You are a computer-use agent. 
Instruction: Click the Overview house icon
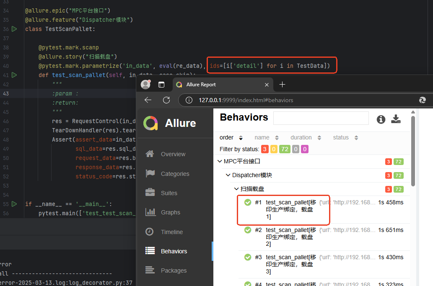point(150,154)
